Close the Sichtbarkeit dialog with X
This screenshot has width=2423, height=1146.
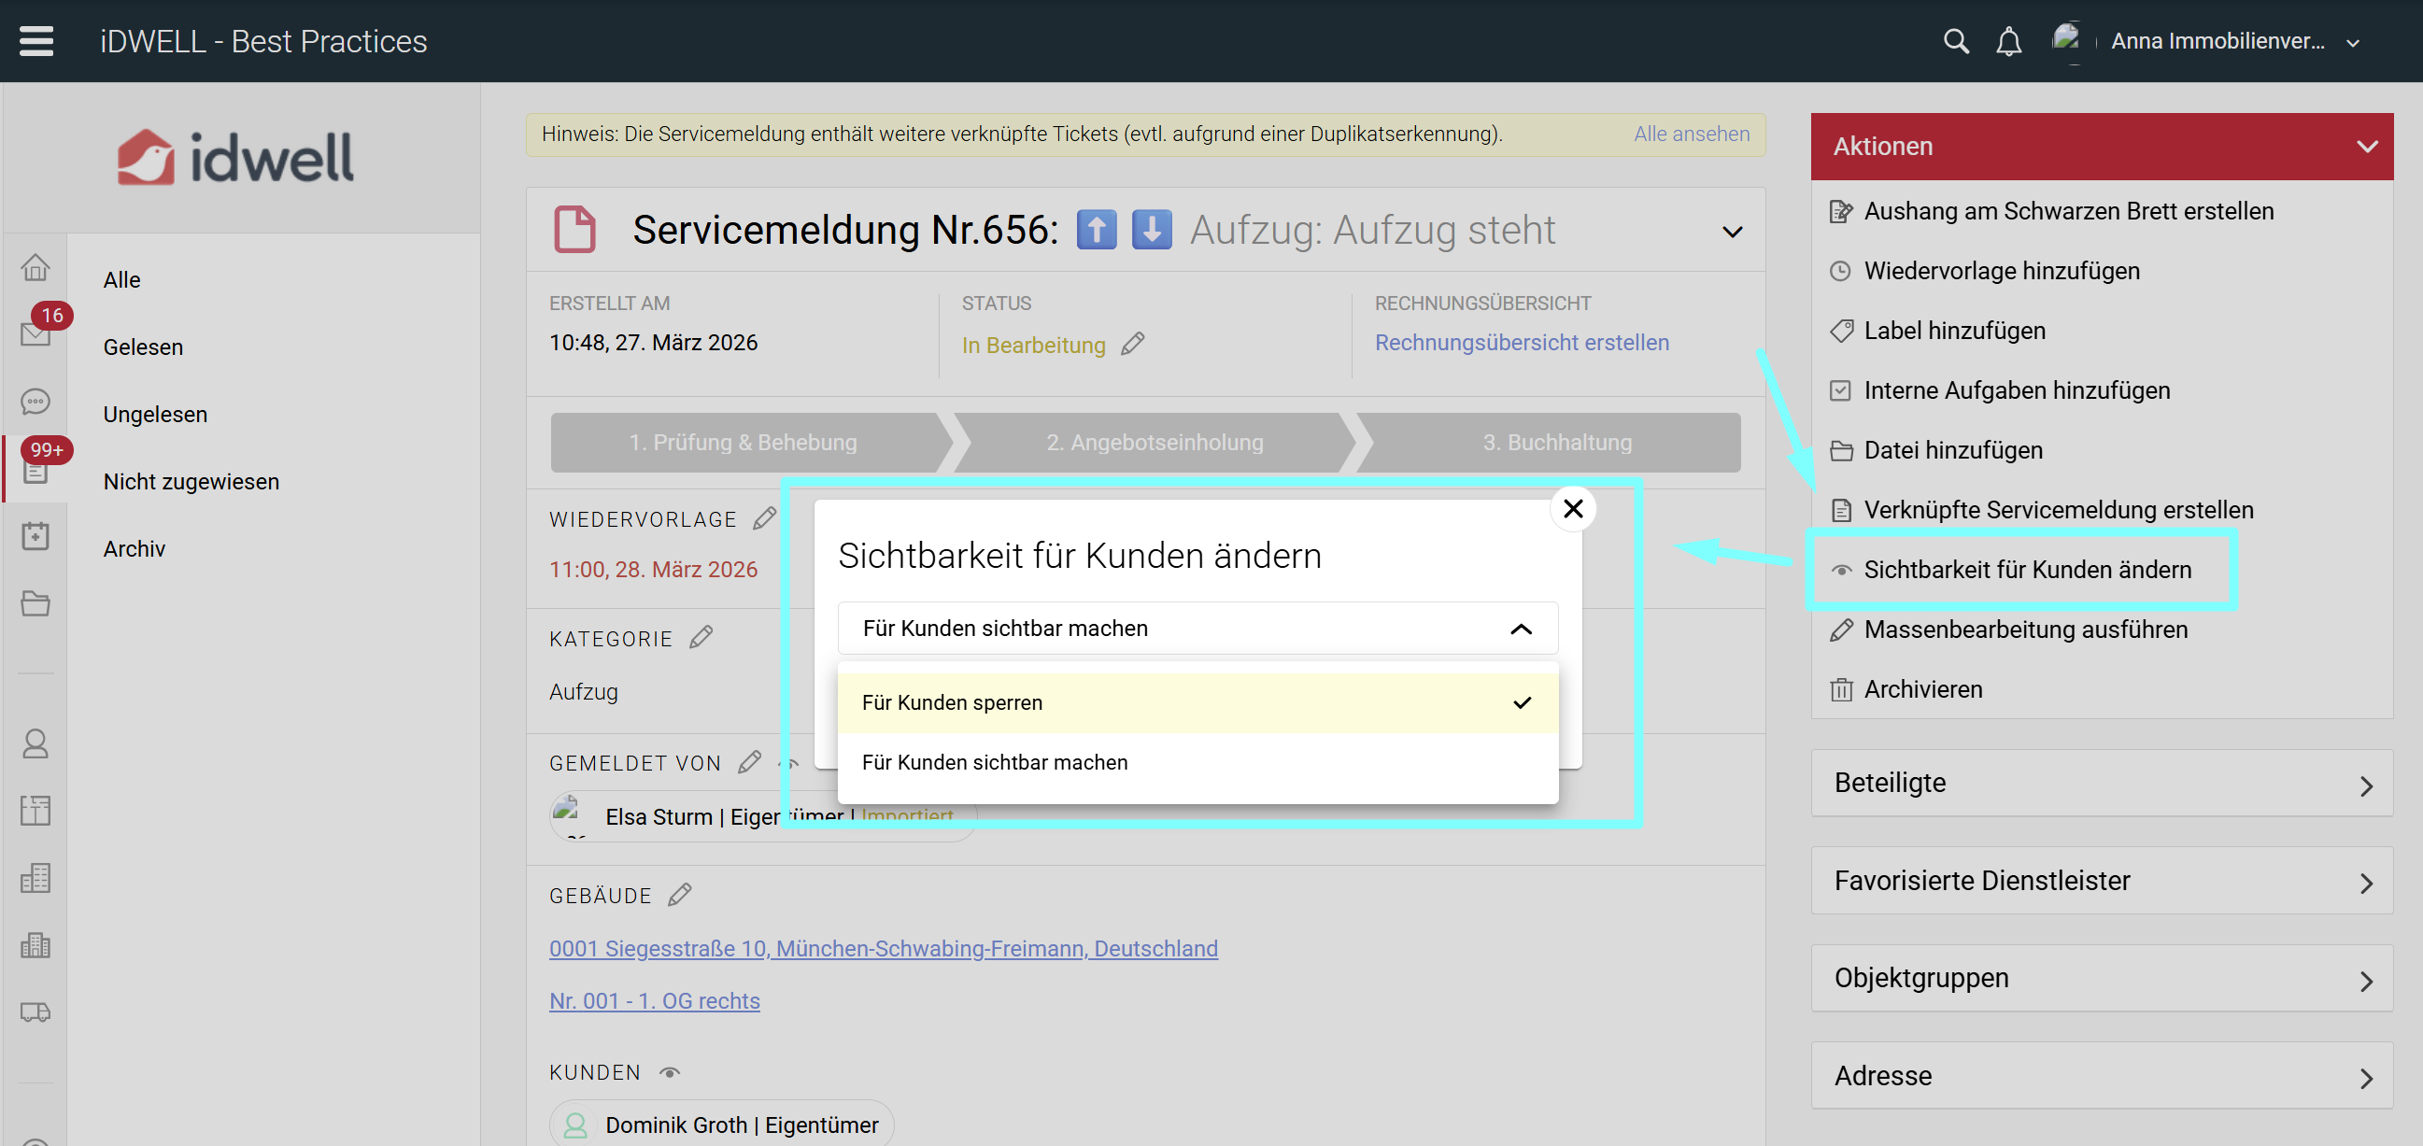(1573, 509)
